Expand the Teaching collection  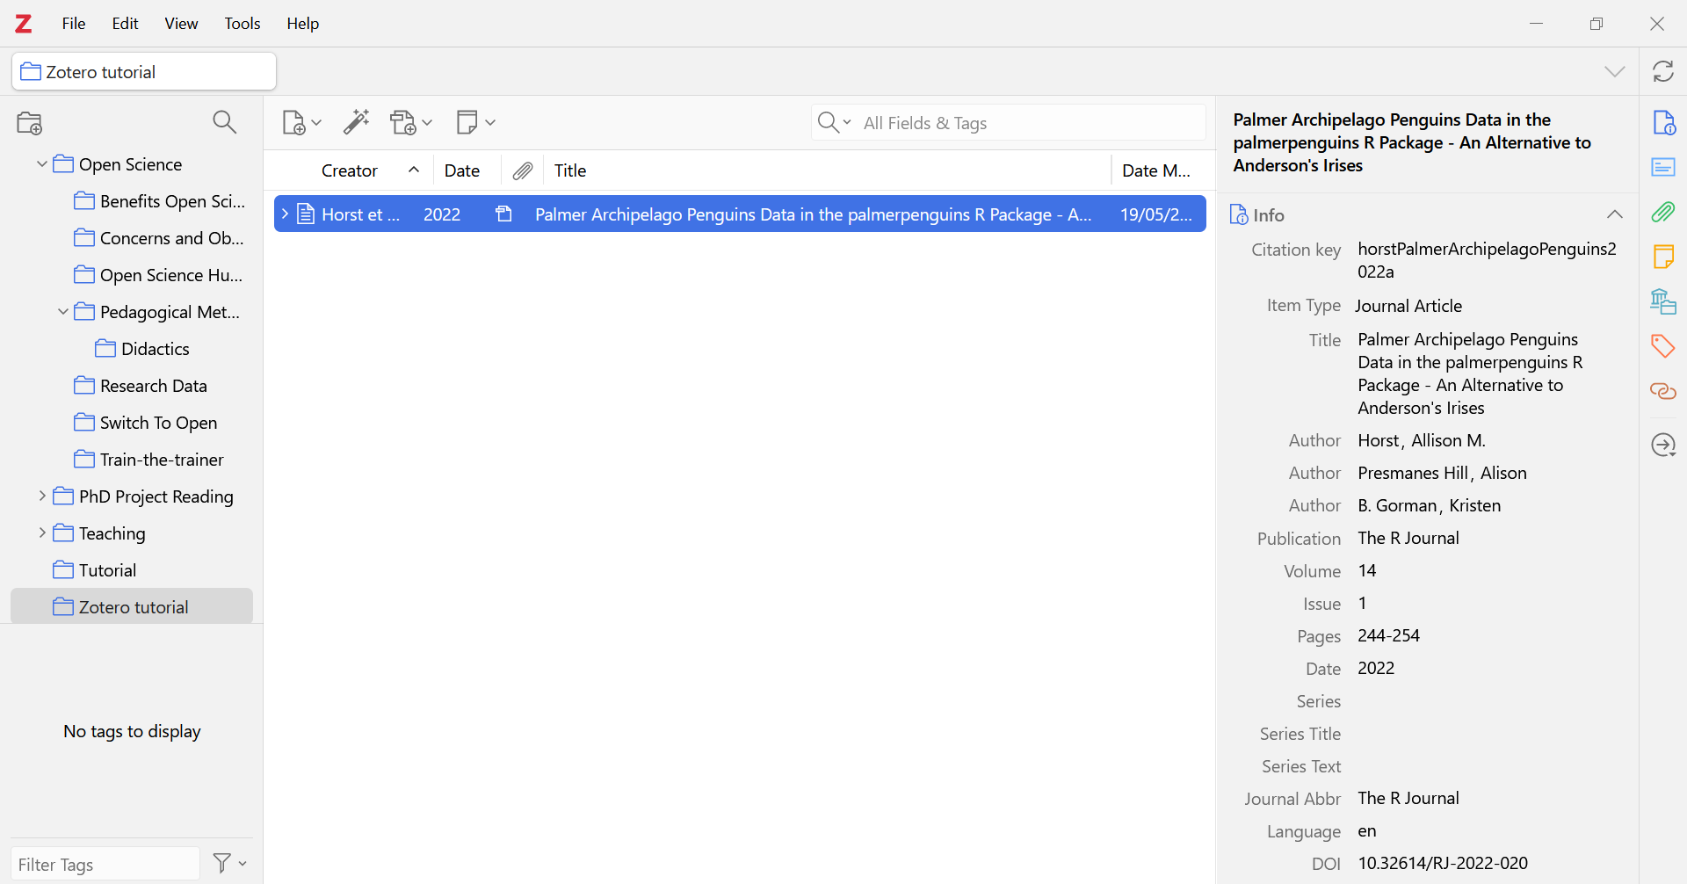point(41,533)
